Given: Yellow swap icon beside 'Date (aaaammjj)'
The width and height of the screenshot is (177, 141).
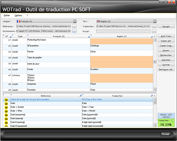Looking at the screenshot, I should tap(6, 115).
